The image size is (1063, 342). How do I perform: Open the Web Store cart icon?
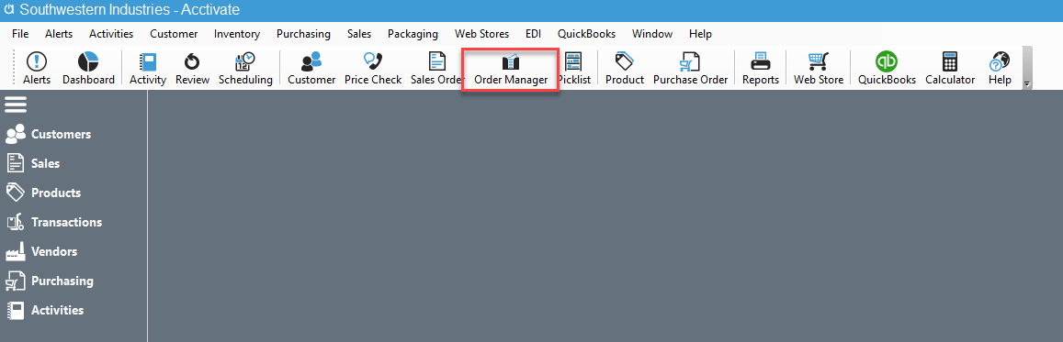click(x=819, y=68)
